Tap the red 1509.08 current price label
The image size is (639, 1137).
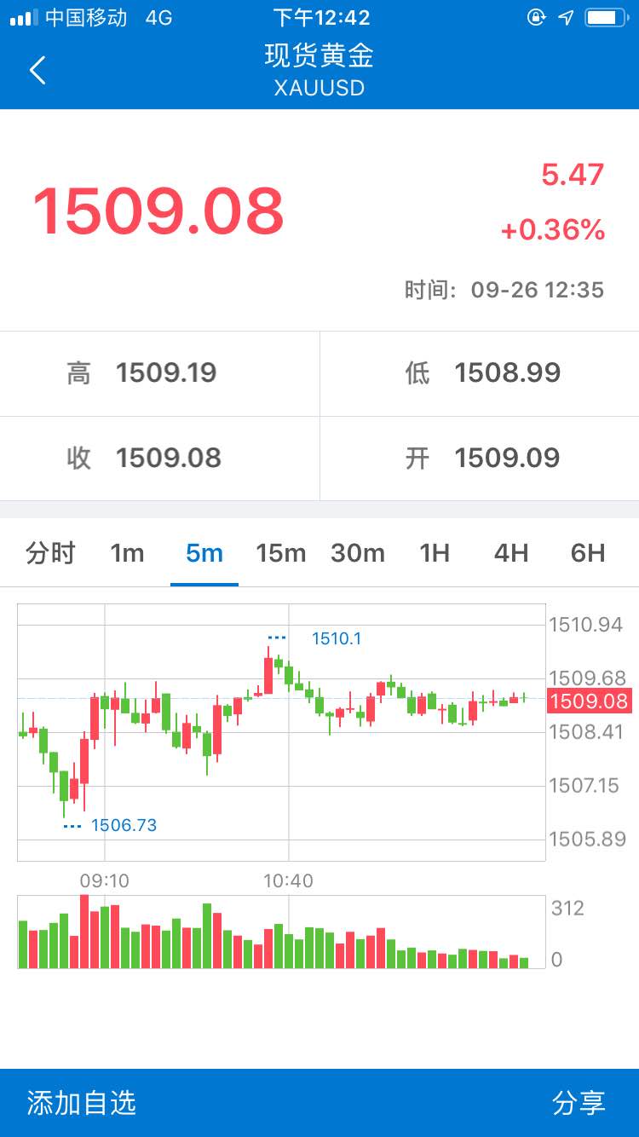click(589, 701)
